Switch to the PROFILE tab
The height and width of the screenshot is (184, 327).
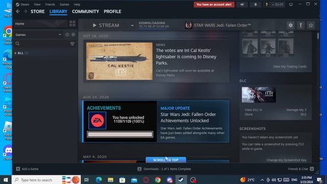coord(112,11)
